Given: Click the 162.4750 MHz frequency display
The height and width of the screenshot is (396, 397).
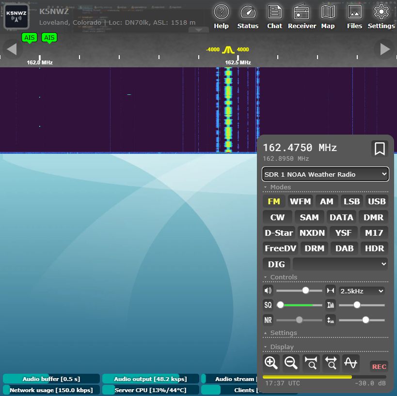Looking at the screenshot, I should [x=300, y=148].
